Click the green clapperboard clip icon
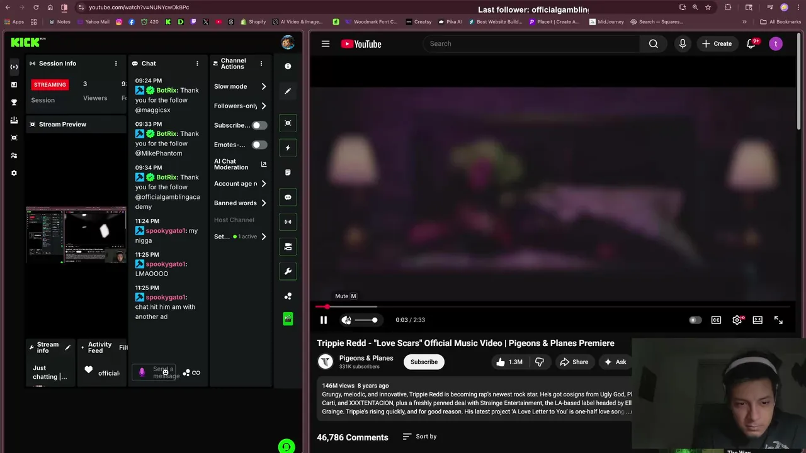Viewport: 806px width, 453px height. [288, 319]
